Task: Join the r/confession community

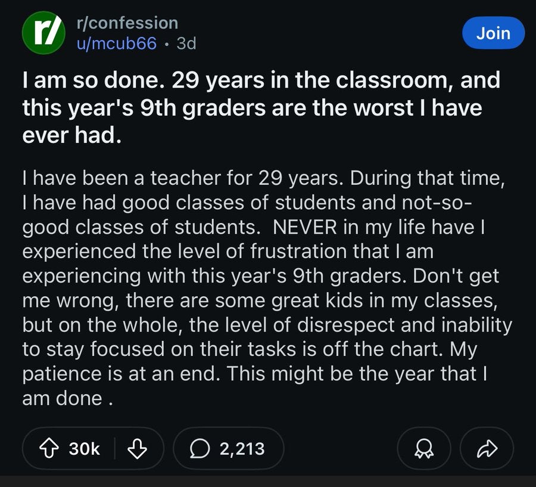Action: [493, 33]
